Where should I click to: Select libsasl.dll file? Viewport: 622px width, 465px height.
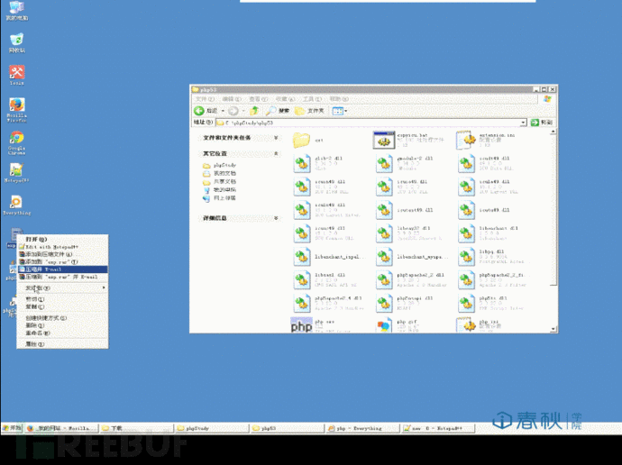(325, 280)
